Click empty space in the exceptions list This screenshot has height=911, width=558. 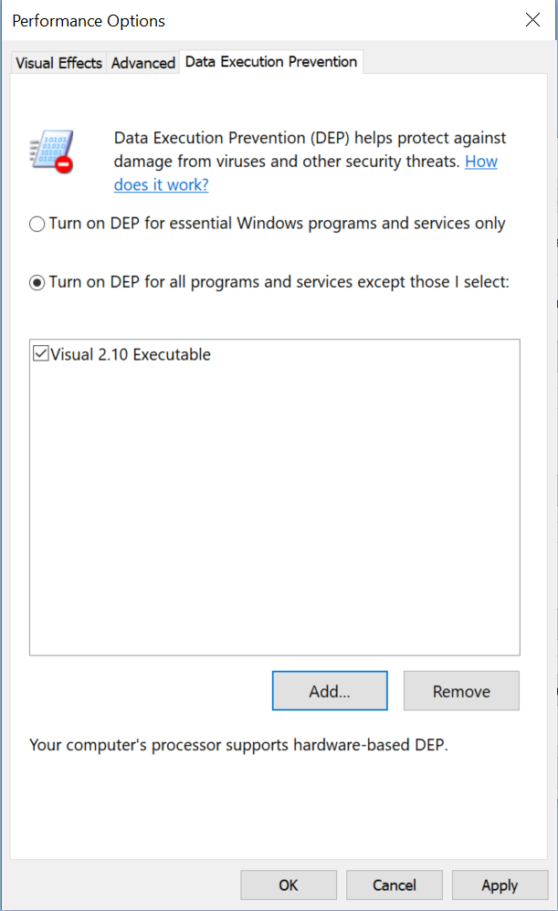pos(274,511)
